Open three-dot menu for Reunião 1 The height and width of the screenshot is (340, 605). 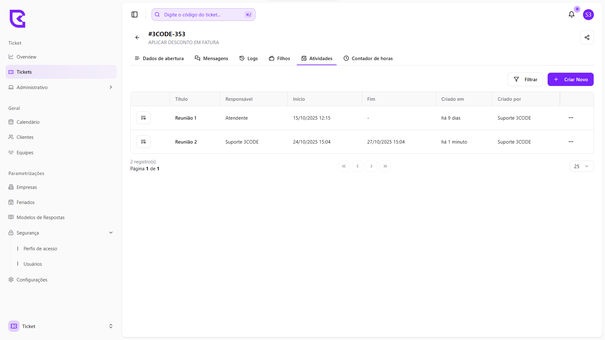pos(571,118)
